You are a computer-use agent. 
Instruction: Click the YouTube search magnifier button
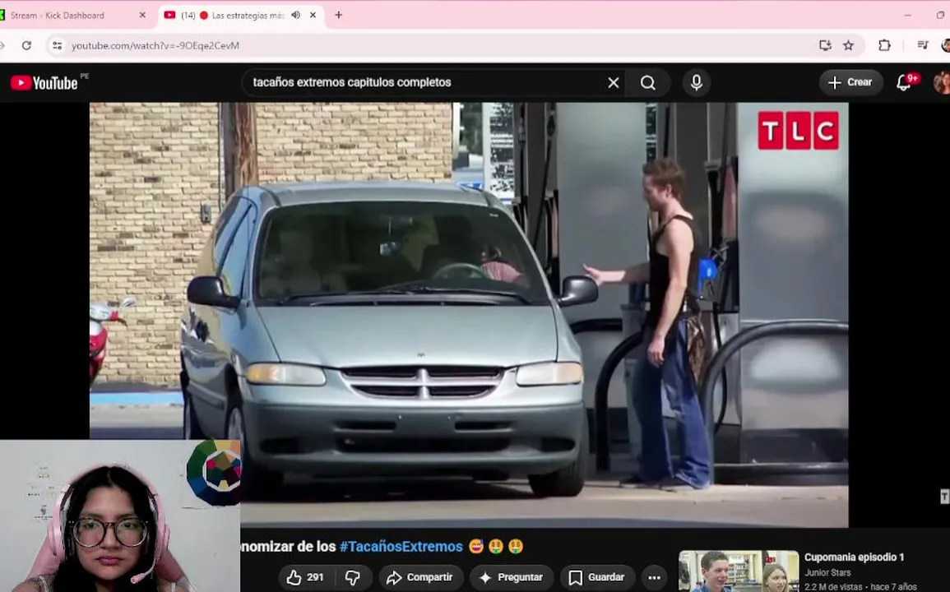point(647,82)
